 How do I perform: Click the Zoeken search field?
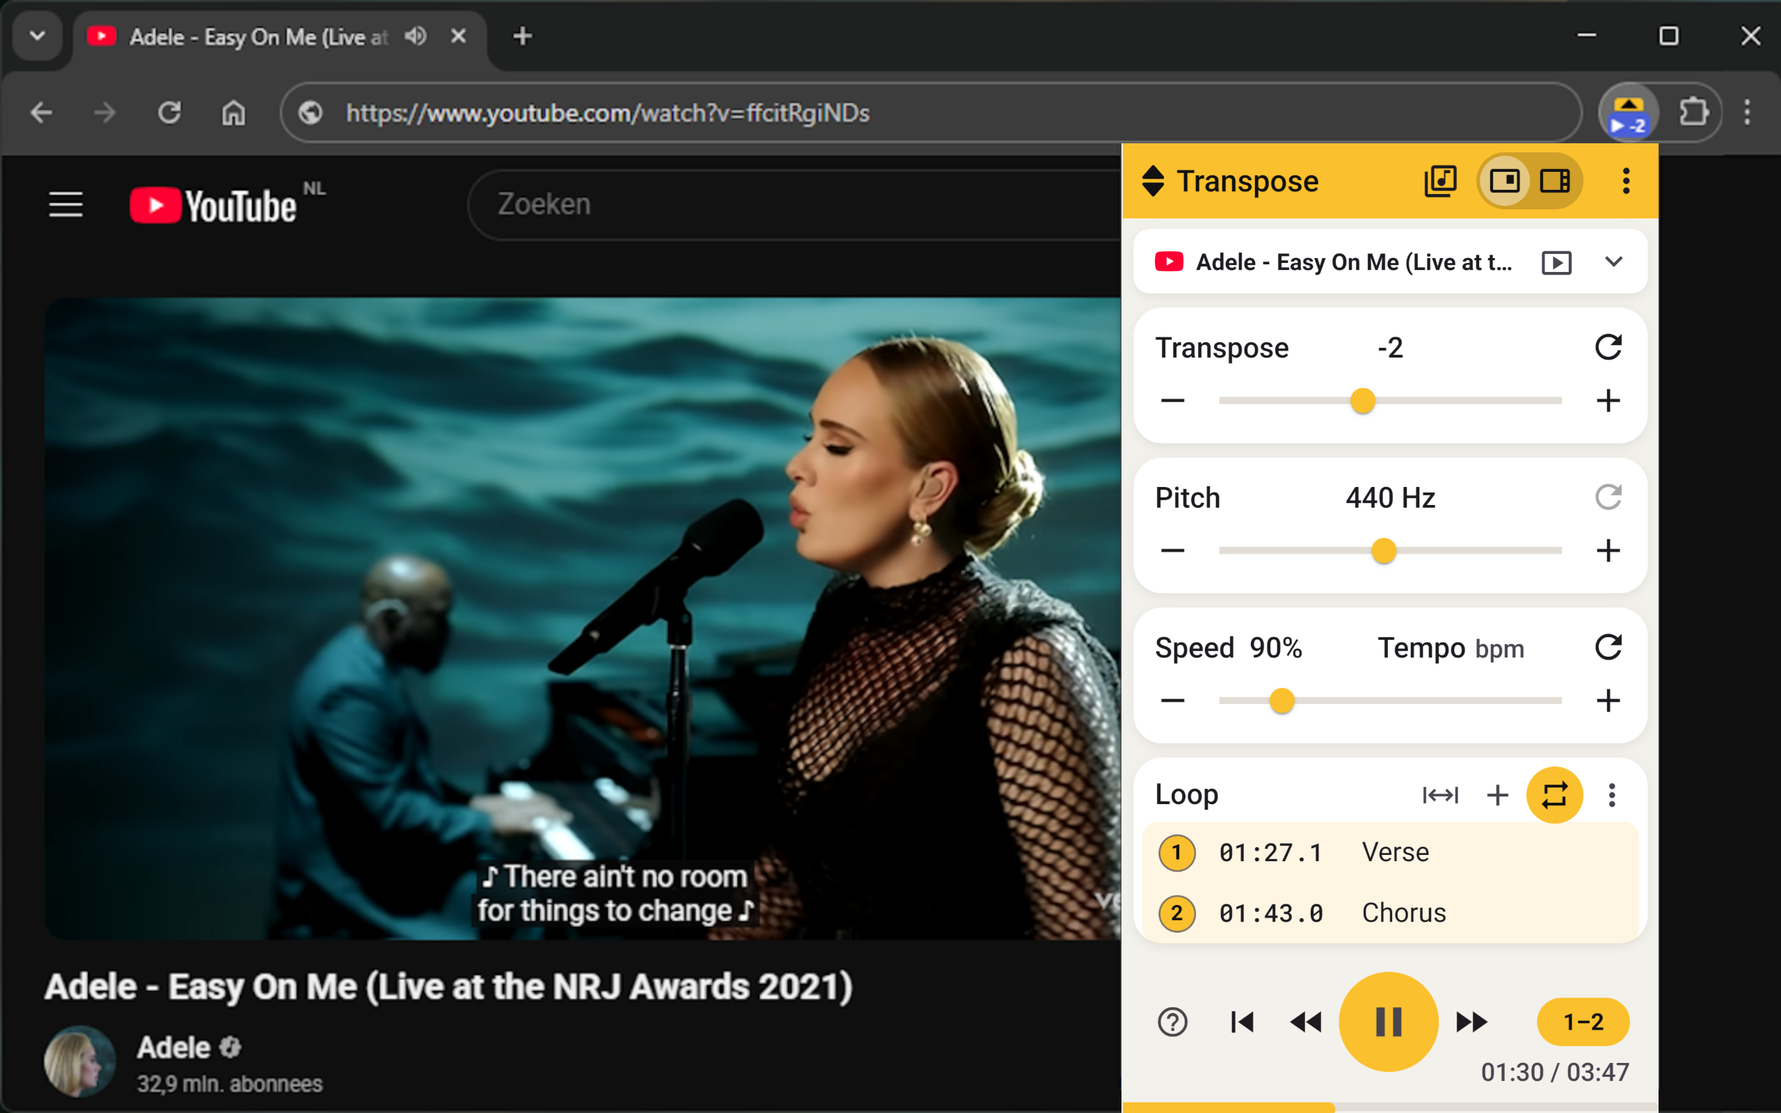tap(794, 205)
